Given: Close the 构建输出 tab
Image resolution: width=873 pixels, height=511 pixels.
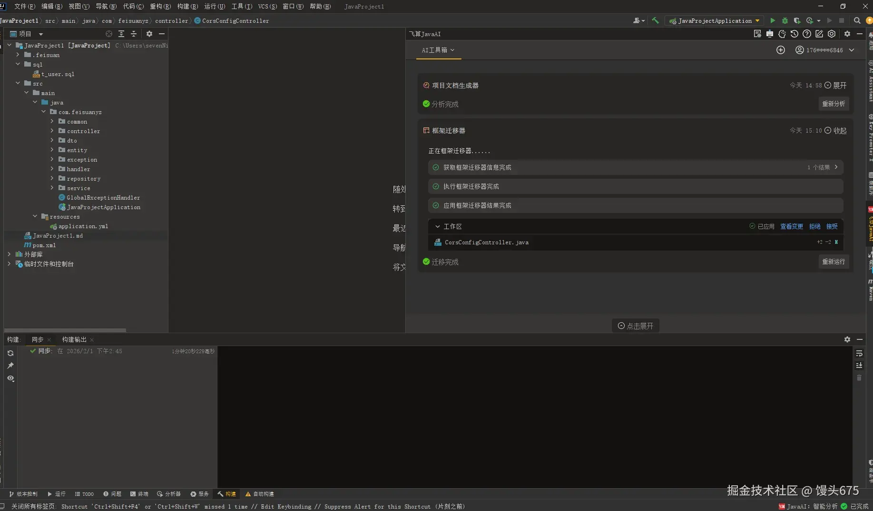Looking at the screenshot, I should point(92,339).
